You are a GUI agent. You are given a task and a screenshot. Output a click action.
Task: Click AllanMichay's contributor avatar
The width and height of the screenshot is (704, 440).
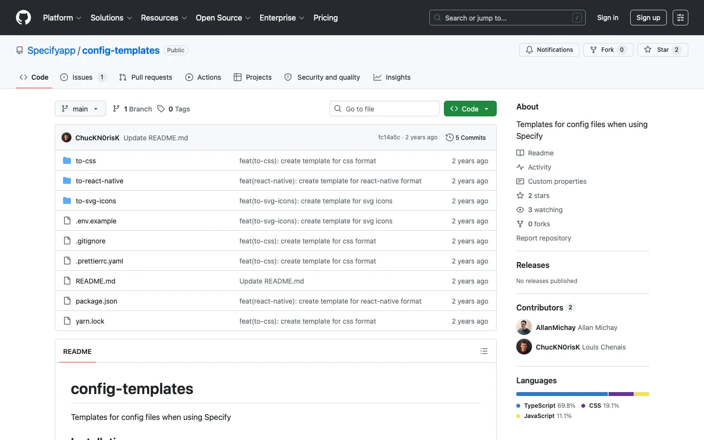coord(524,327)
